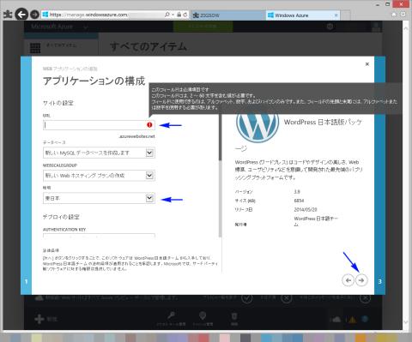
Task: Click the trash delete icon in bottom bar
Action: (234, 316)
